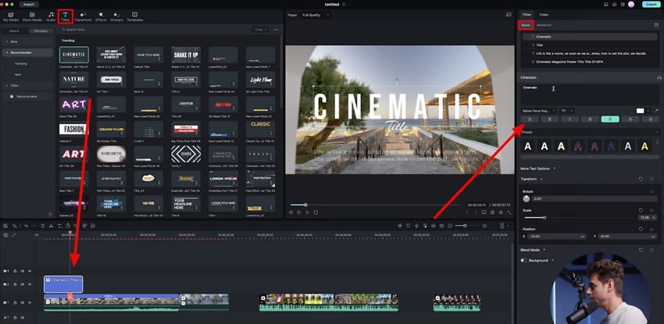Expand the Mine category
The image size is (664, 324).
point(27,42)
